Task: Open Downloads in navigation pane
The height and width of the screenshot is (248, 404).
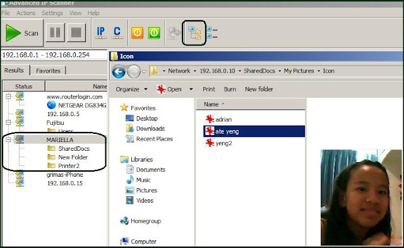Action: [145, 128]
